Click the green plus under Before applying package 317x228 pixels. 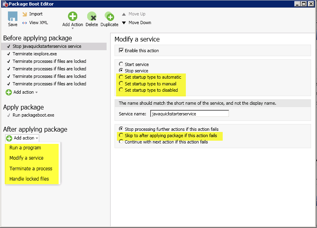click(9, 92)
